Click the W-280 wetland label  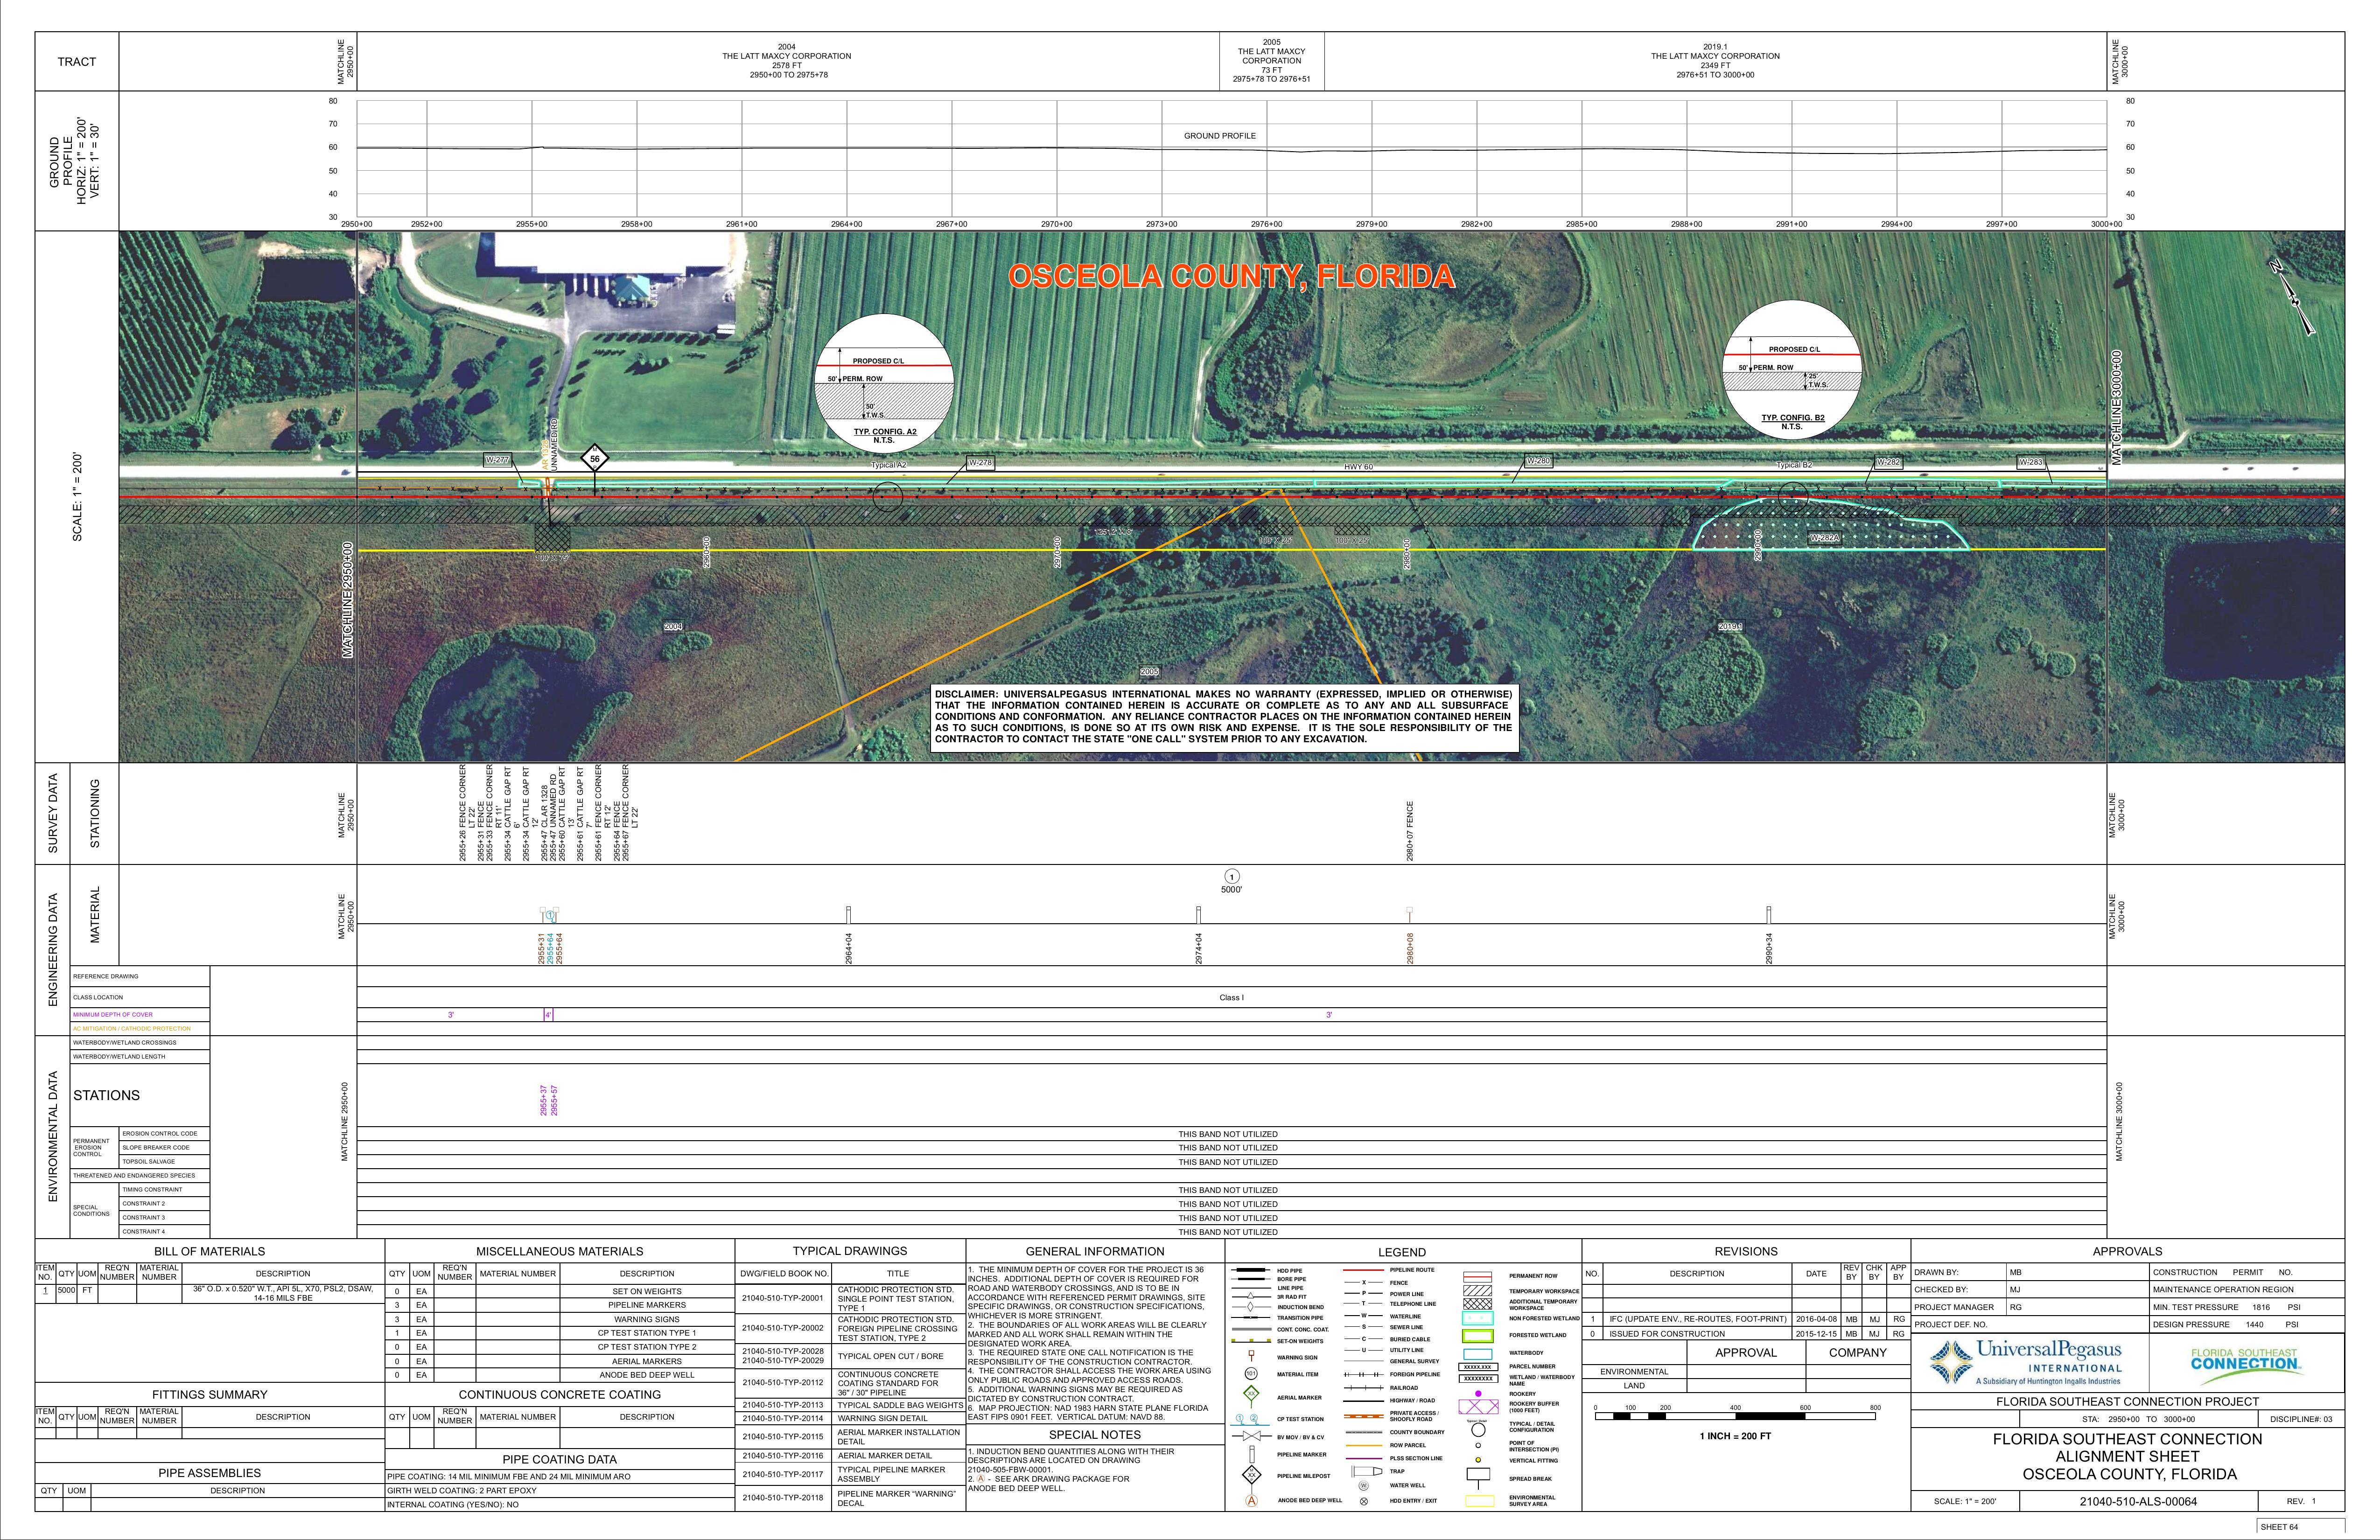point(1539,461)
